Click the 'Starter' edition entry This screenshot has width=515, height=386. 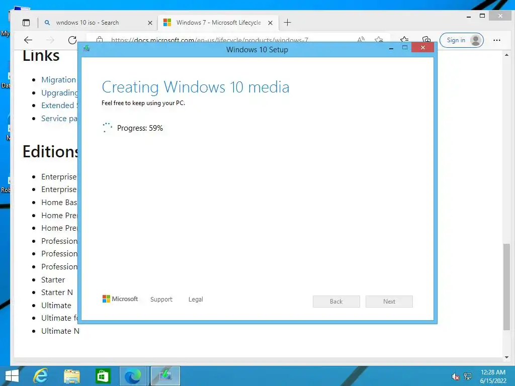tap(53, 280)
